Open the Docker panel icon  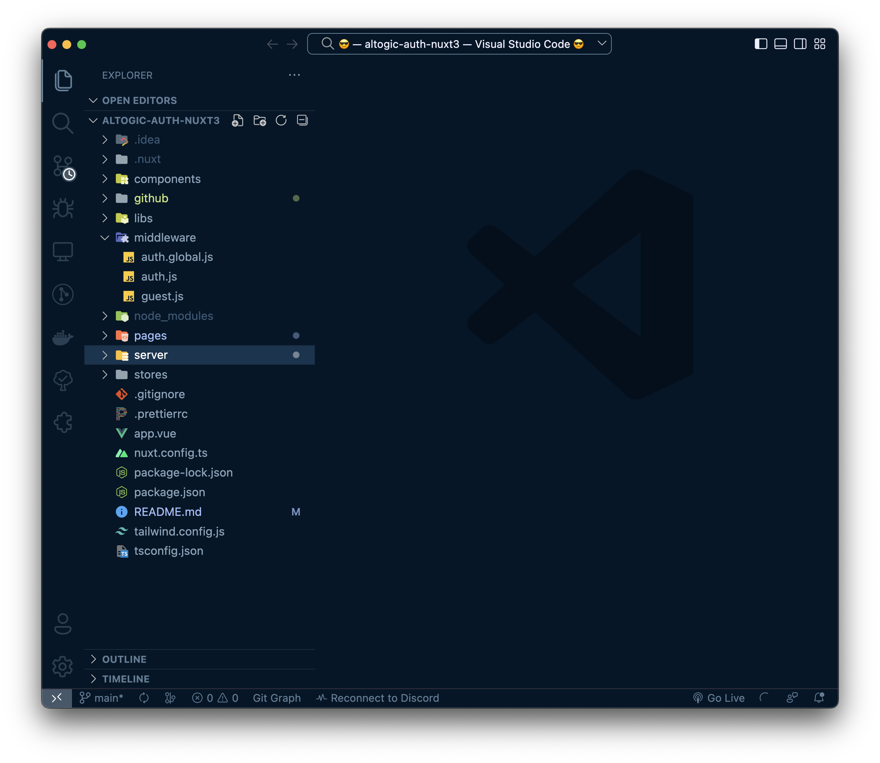click(x=63, y=337)
